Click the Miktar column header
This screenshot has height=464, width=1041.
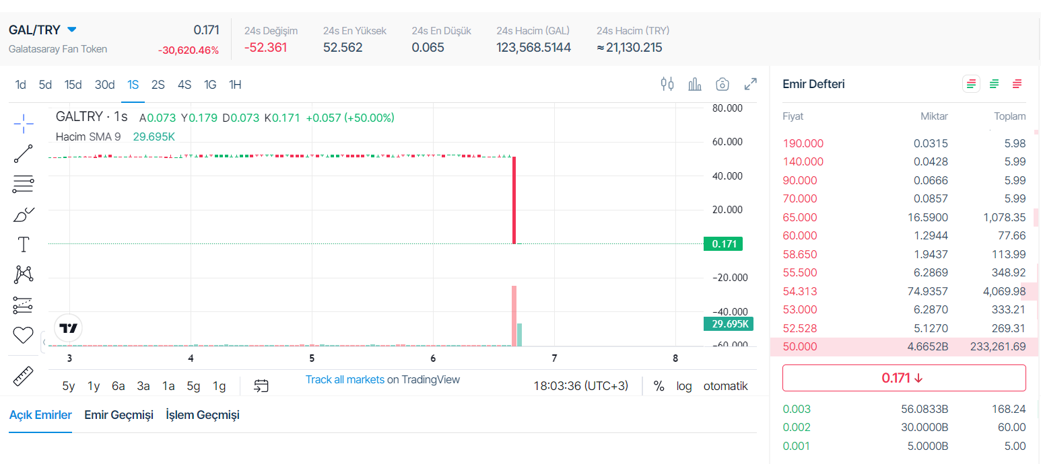coord(934,116)
